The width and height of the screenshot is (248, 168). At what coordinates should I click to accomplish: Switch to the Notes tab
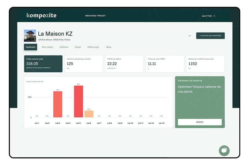pyautogui.click(x=109, y=47)
